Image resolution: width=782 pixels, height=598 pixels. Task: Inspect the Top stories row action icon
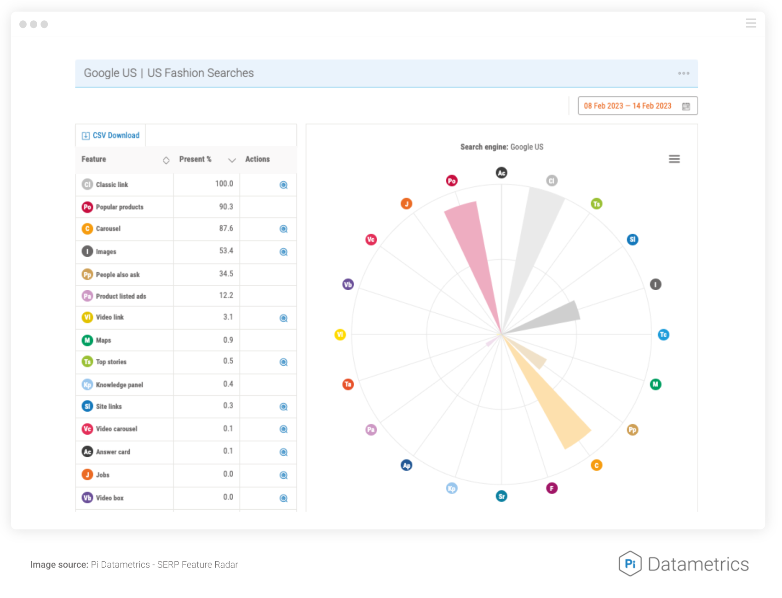click(284, 362)
